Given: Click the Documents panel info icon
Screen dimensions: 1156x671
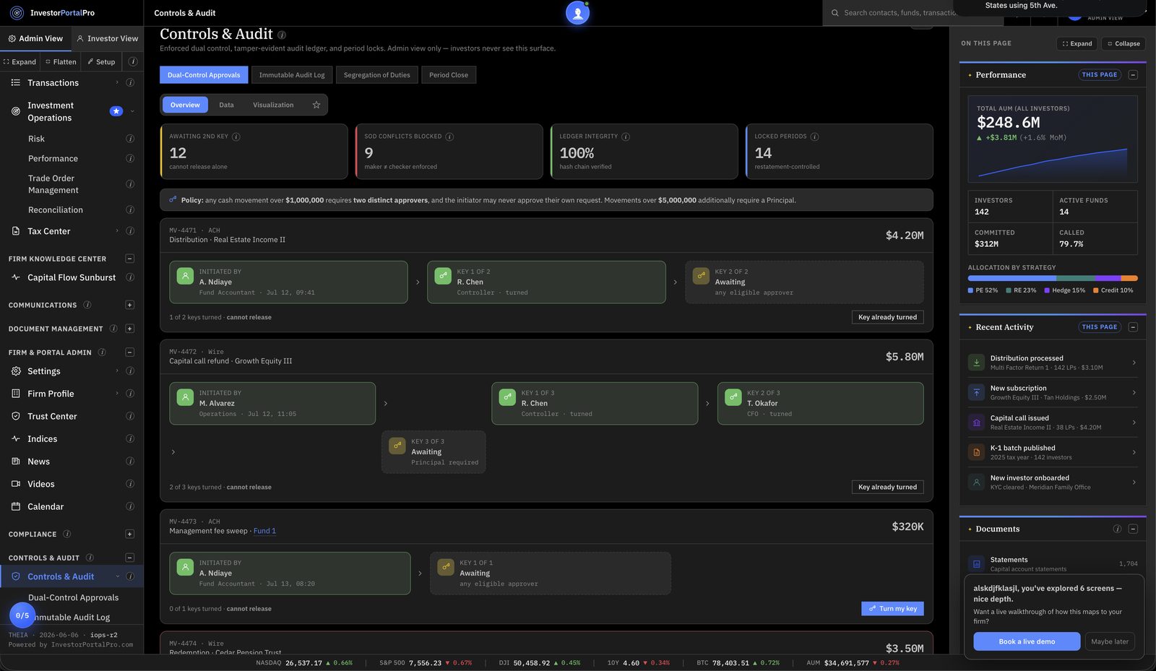Looking at the screenshot, I should pyautogui.click(x=1117, y=529).
